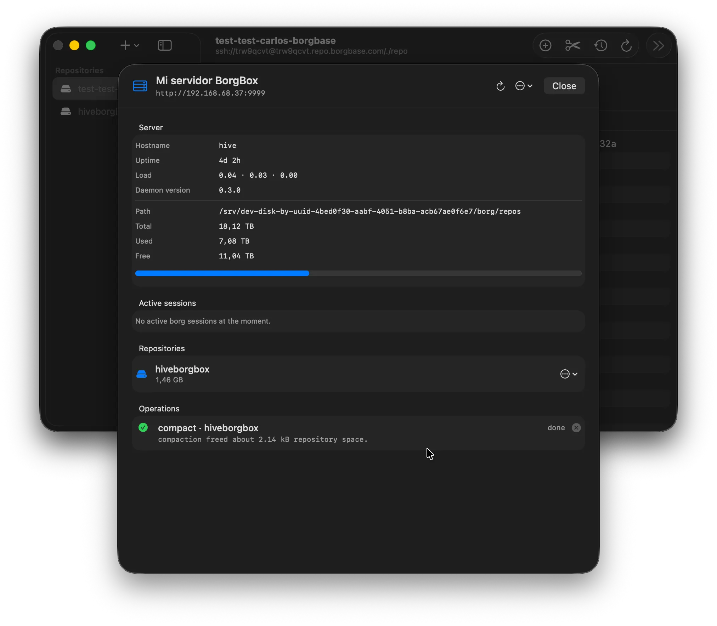
Task: Click the Close button
Action: click(x=564, y=86)
